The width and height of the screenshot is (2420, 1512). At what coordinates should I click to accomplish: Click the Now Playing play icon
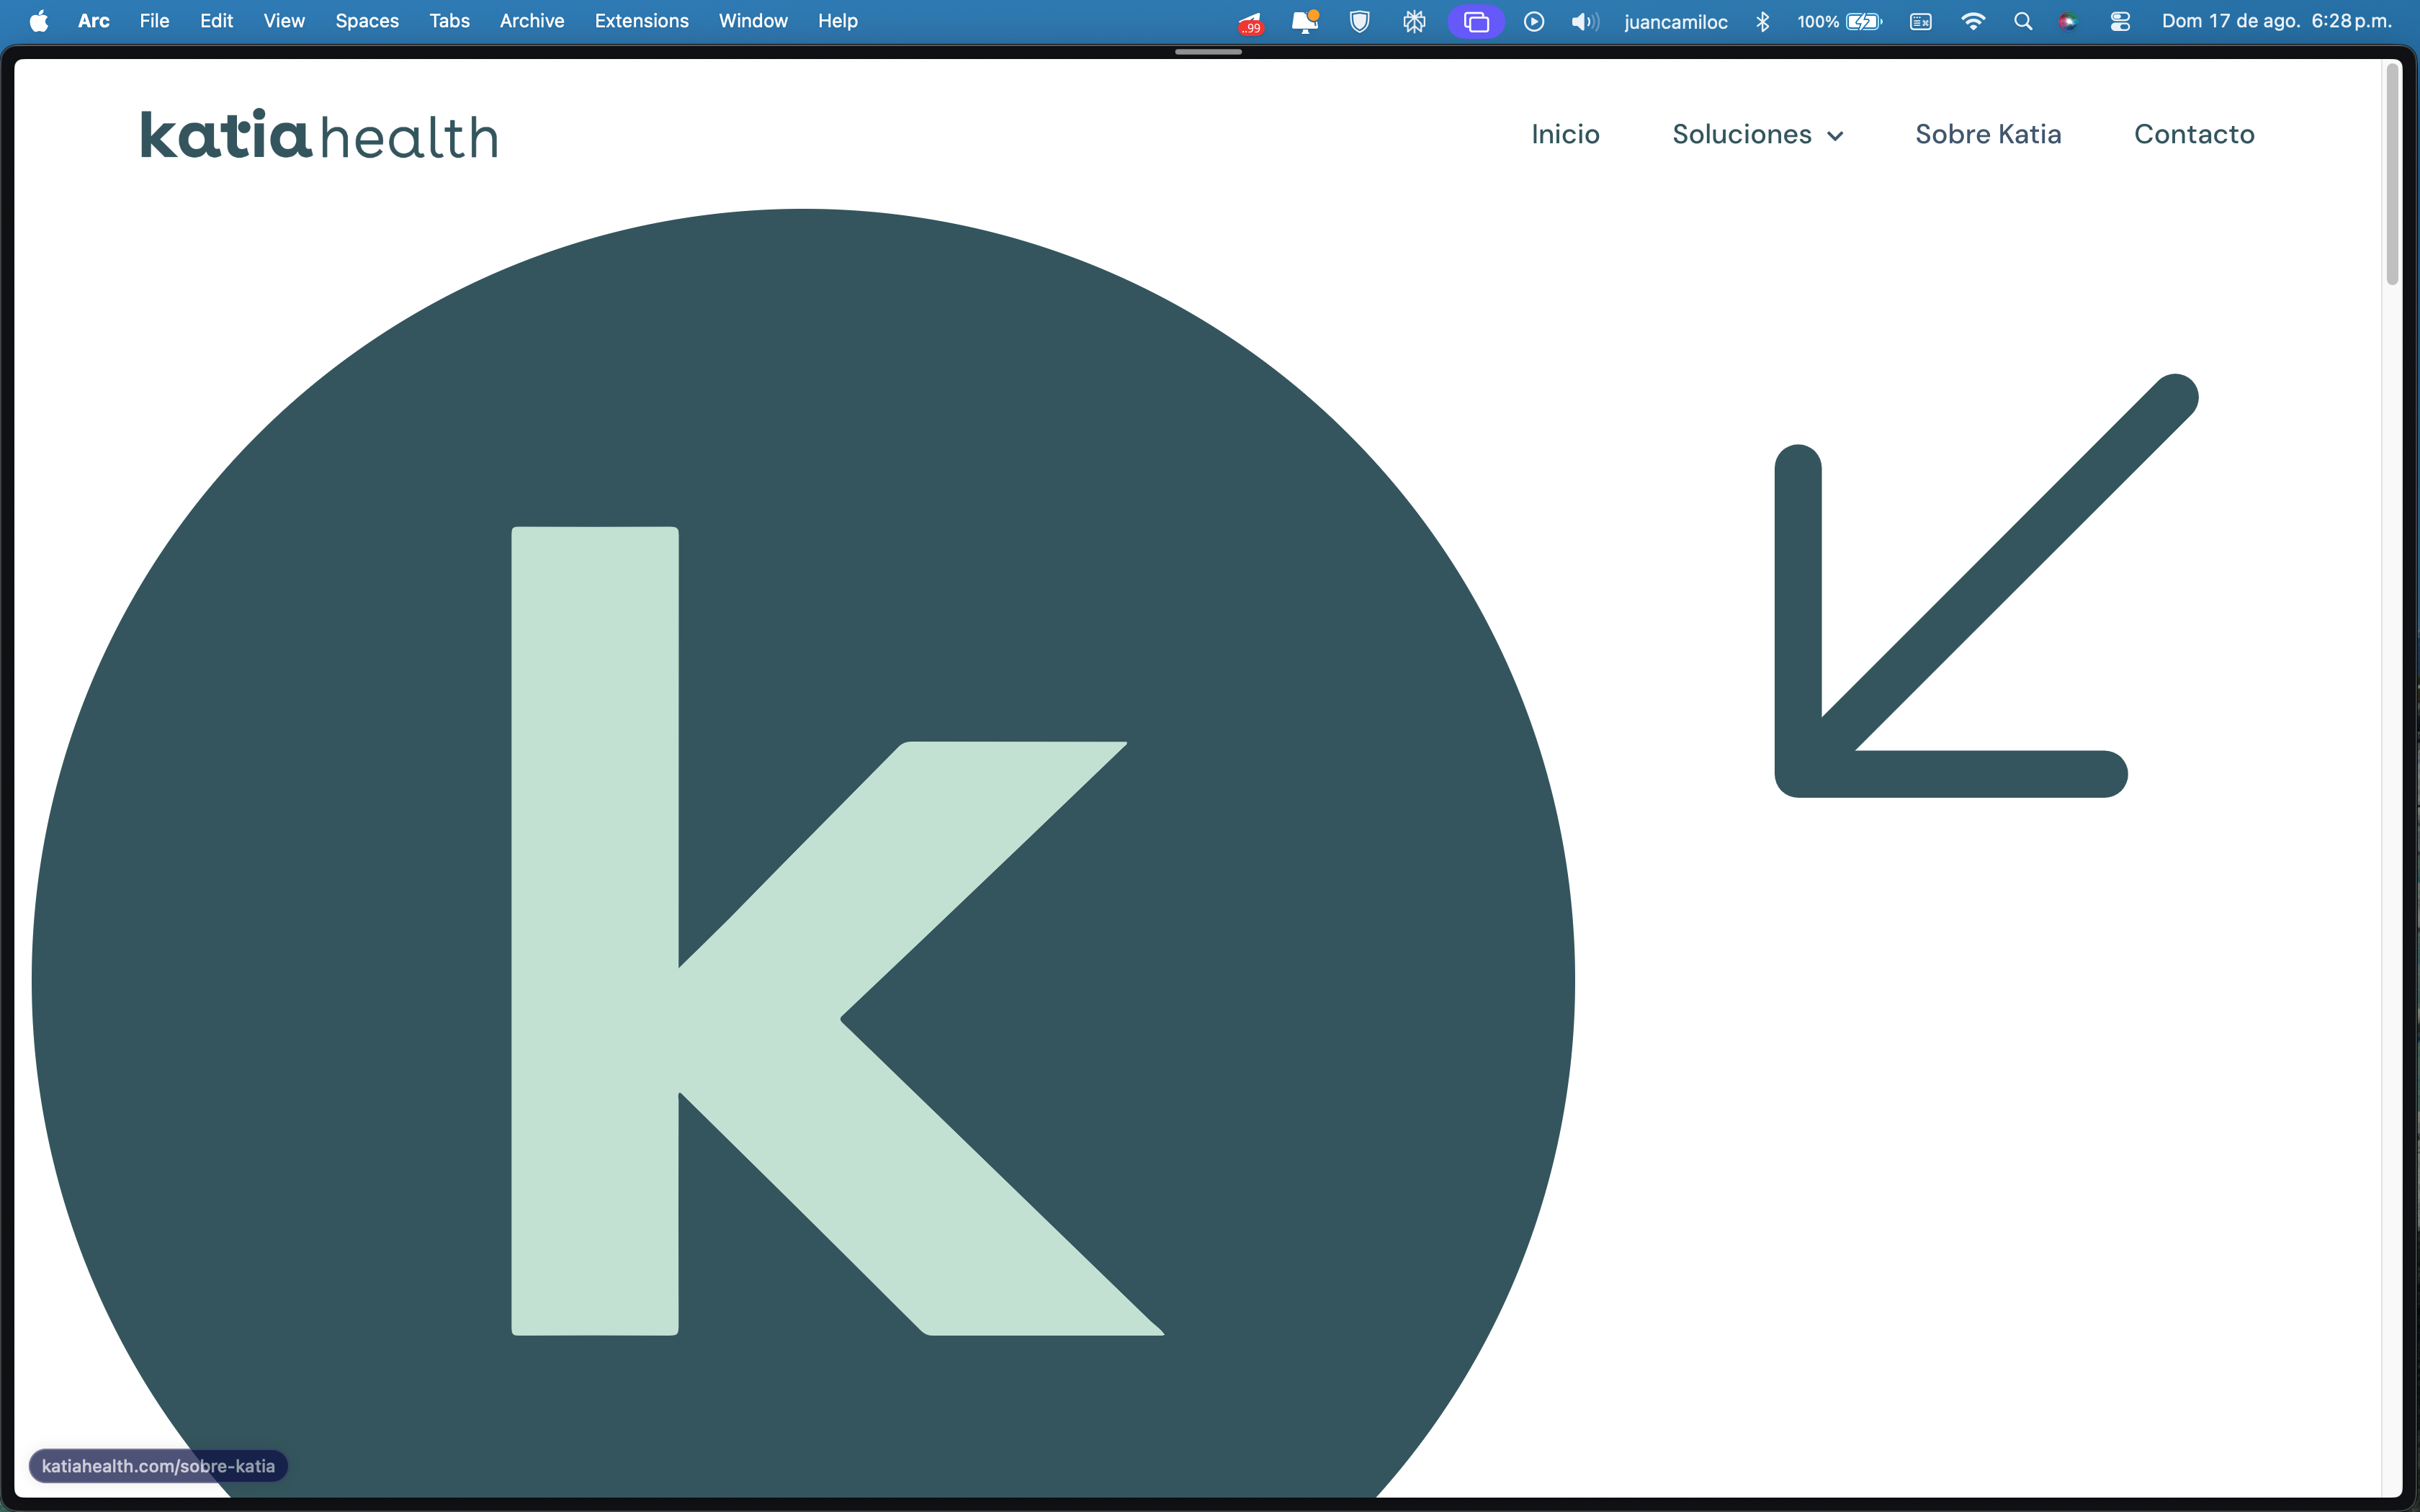click(x=1534, y=21)
